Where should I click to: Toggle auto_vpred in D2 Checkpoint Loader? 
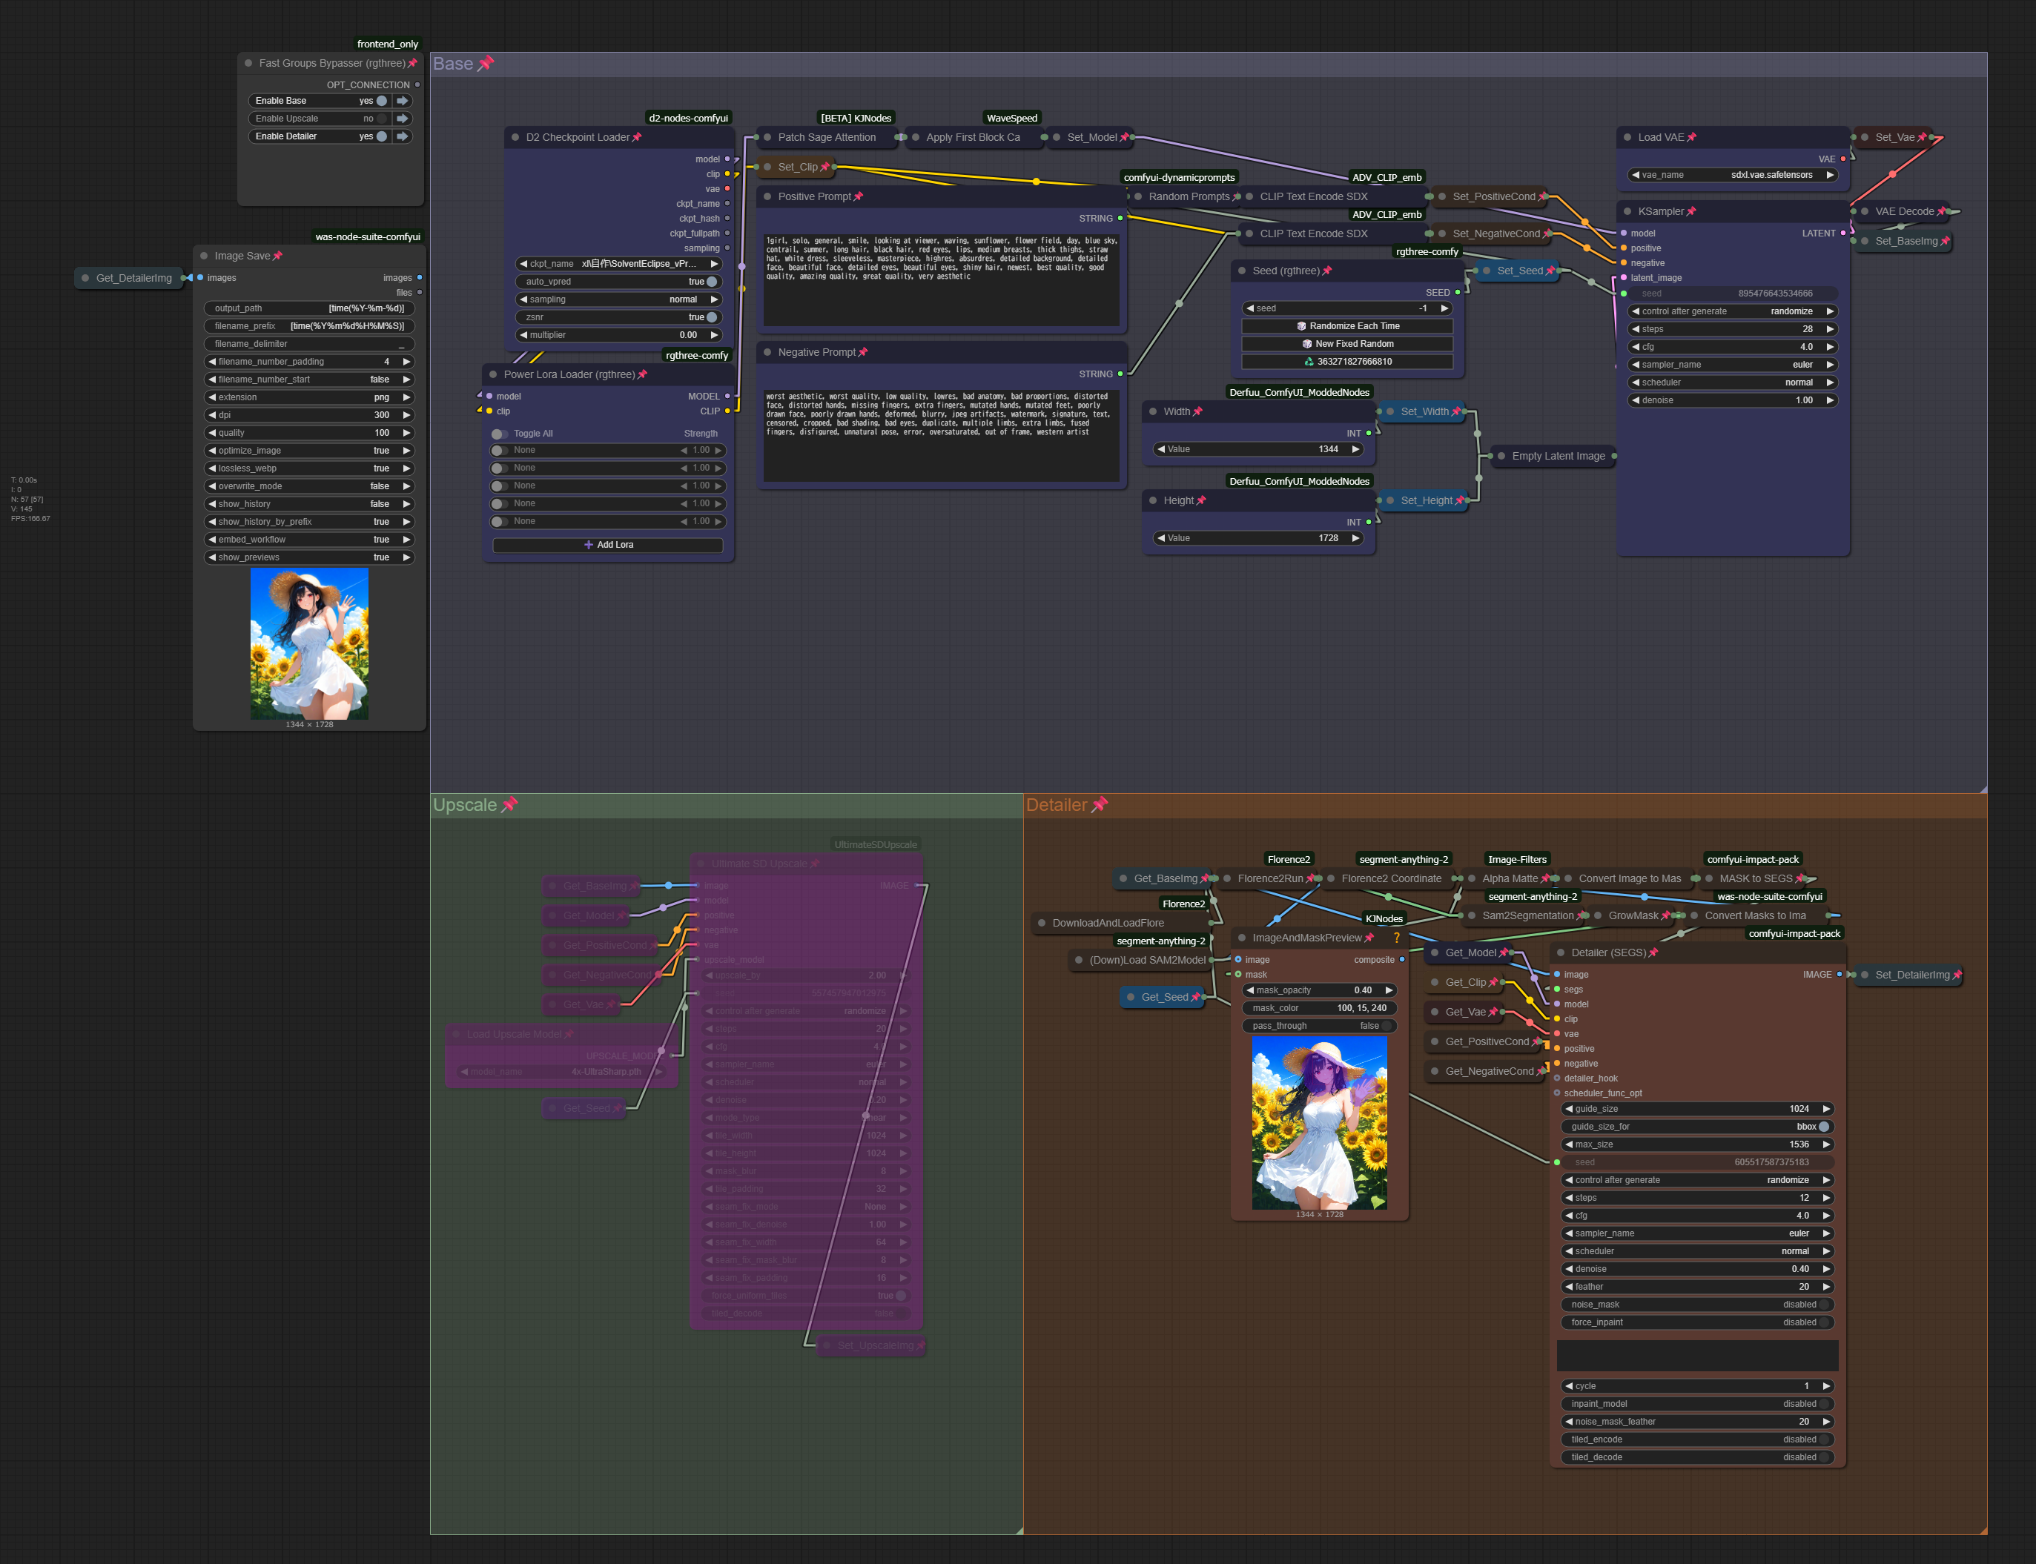(x=711, y=281)
